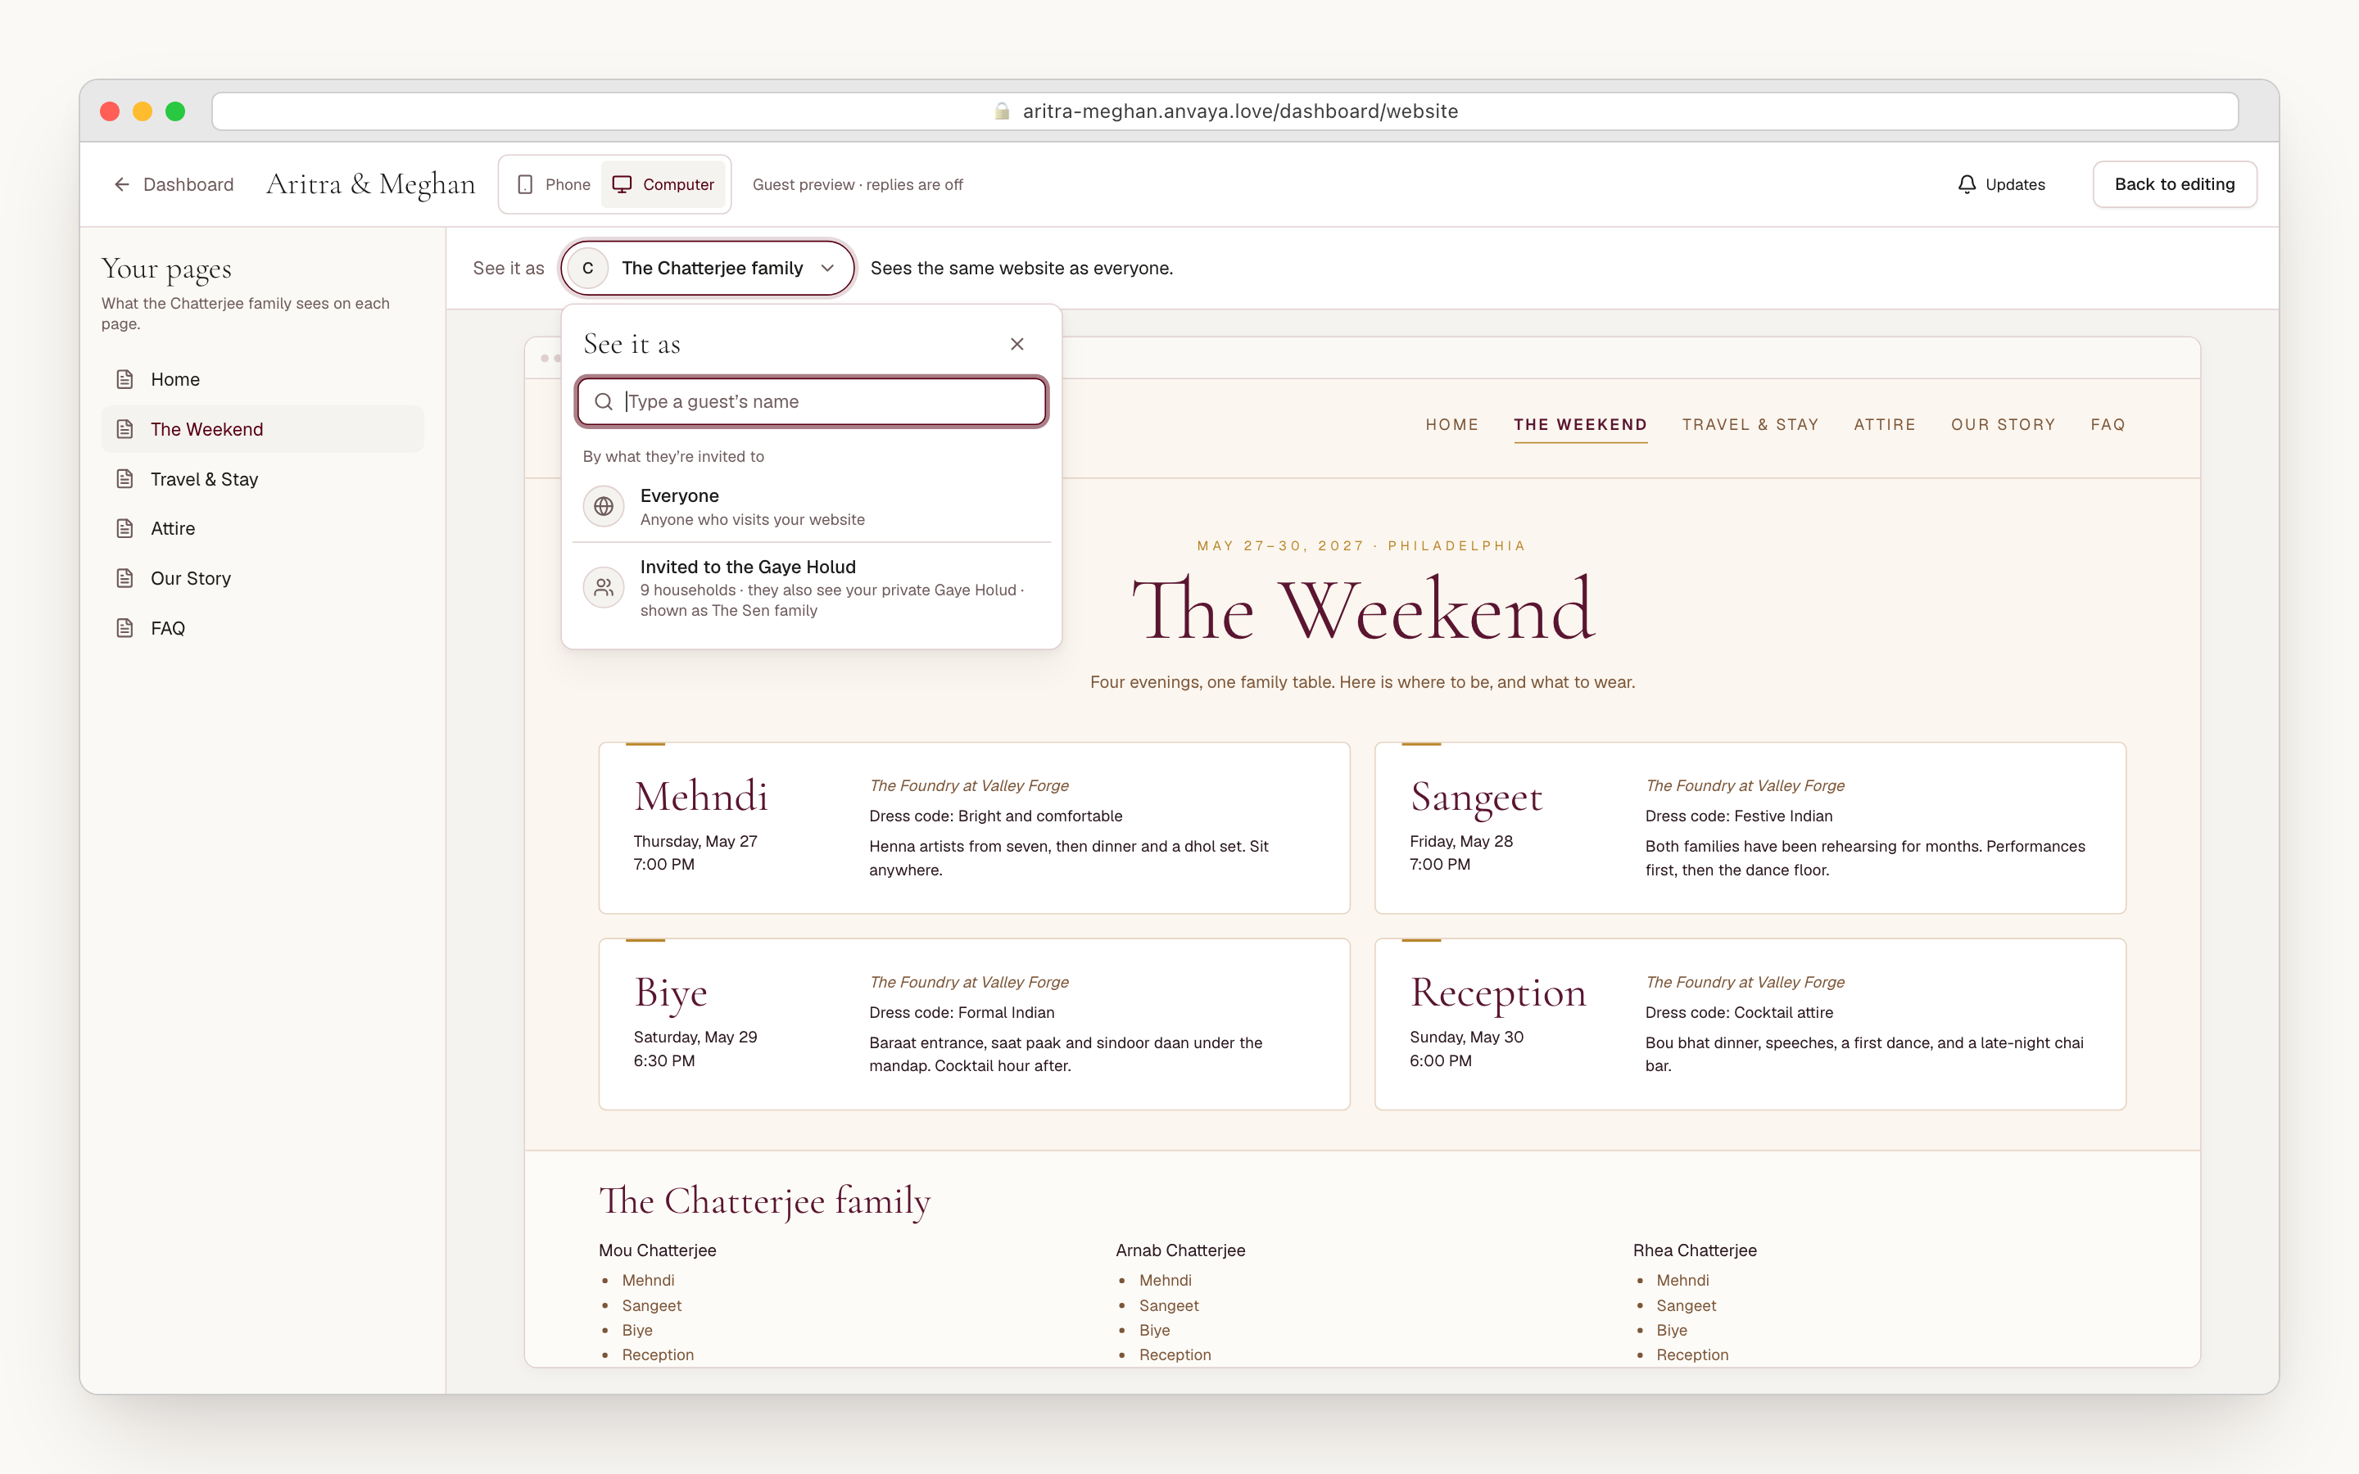Click FAQ in the preview navigation
This screenshot has height=1474, width=2359.
coord(2108,424)
